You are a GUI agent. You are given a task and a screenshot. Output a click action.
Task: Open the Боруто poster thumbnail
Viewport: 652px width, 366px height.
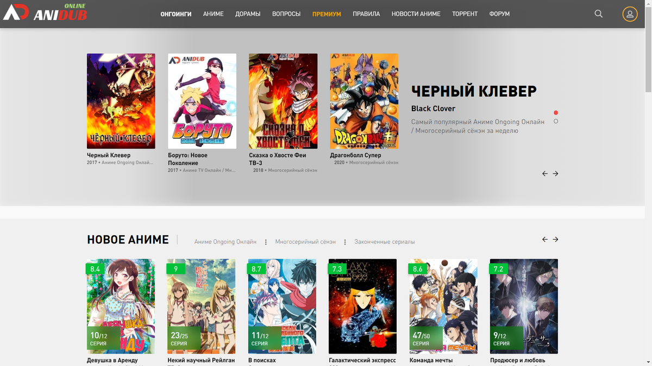[202, 101]
